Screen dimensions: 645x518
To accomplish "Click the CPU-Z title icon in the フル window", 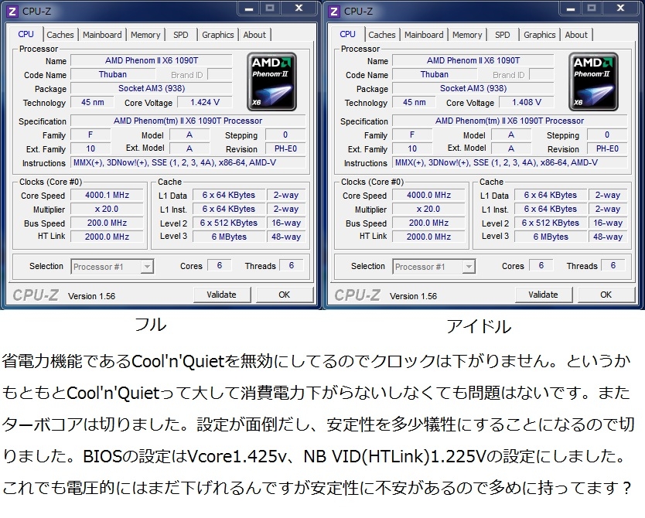I will coord(12,12).
